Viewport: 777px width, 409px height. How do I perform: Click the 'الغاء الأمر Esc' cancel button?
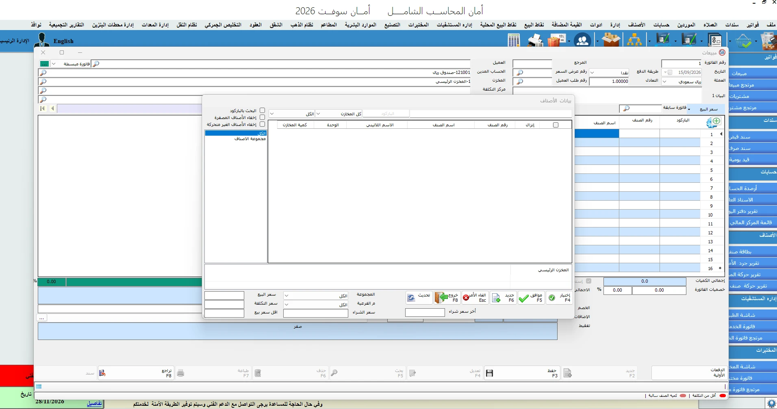475,298
